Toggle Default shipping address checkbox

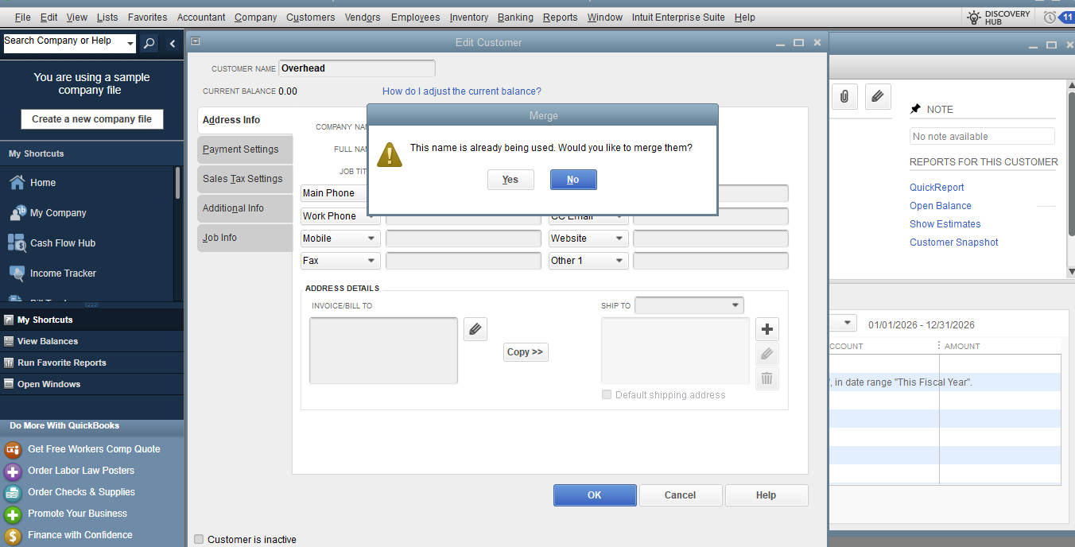(607, 394)
